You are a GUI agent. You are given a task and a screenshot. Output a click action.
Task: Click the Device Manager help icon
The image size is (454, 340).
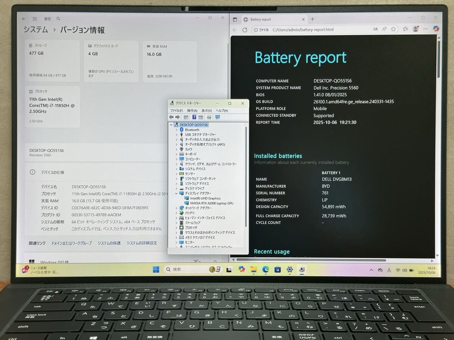[194, 117]
